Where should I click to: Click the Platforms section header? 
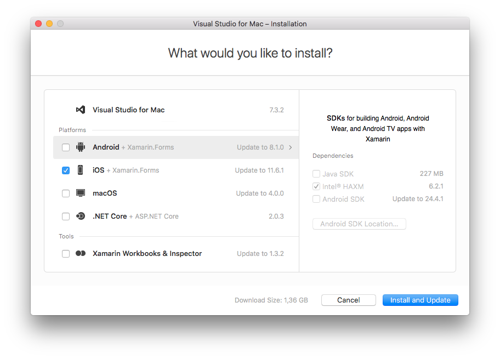72,130
